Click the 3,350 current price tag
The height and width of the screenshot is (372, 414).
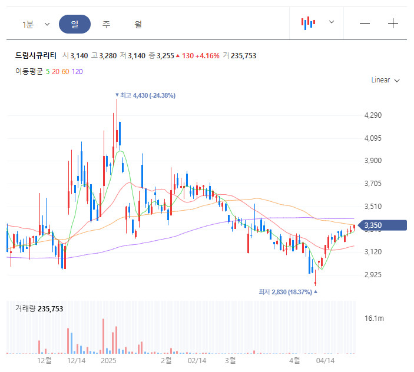click(x=383, y=225)
